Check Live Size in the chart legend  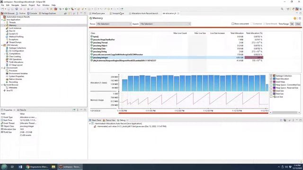point(271,97)
